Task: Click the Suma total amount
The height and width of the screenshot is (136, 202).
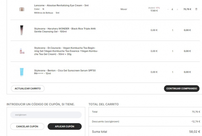Action: tap(195, 132)
